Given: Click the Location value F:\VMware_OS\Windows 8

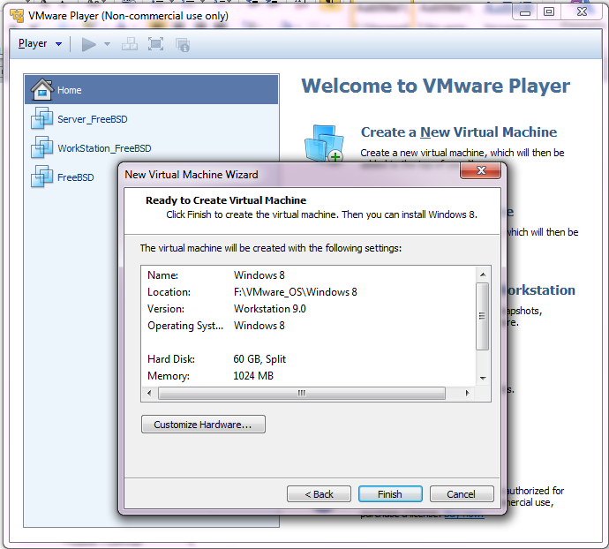Looking at the screenshot, I should pyautogui.click(x=295, y=292).
